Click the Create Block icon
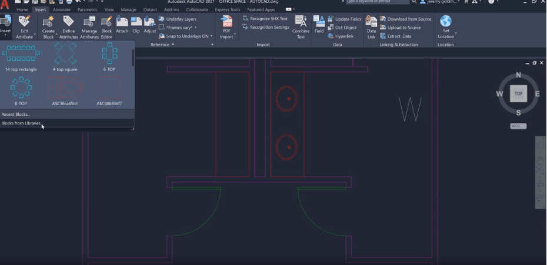547x265 pixels. tap(48, 22)
